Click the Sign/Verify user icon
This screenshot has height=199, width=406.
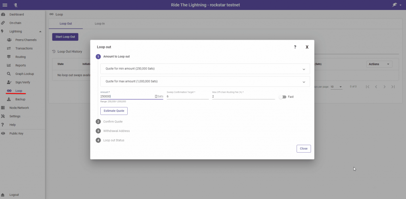9,82
